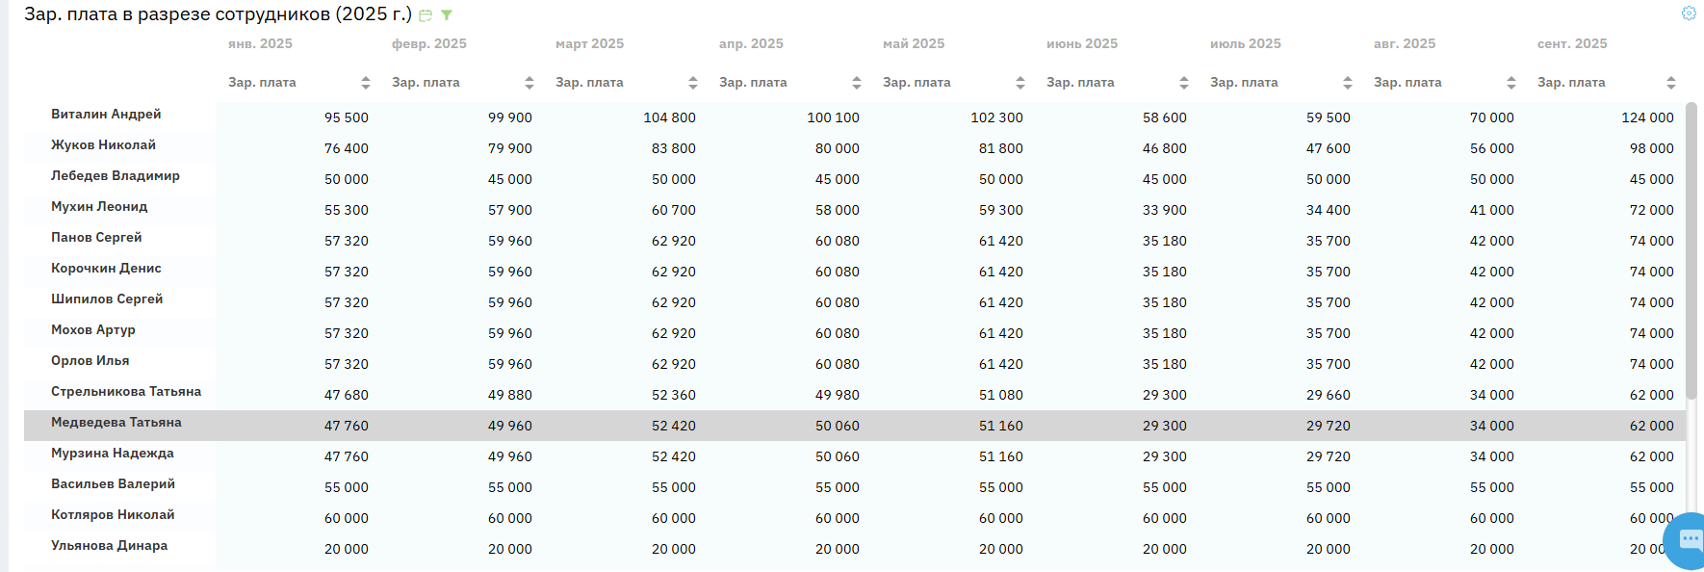This screenshot has width=1704, height=572.
Task: Sort by May 2025 salary arrows
Action: click(1020, 83)
